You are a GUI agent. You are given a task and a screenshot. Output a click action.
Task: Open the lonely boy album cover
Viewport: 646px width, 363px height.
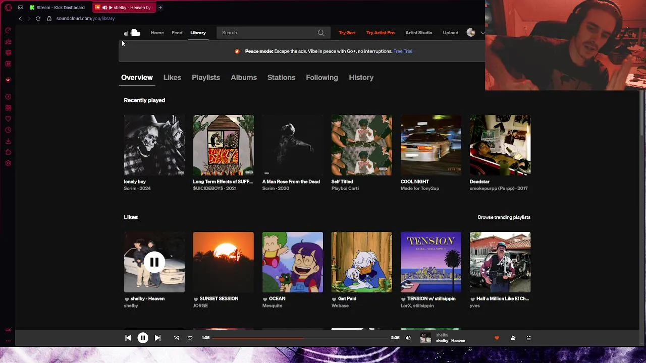point(154,145)
